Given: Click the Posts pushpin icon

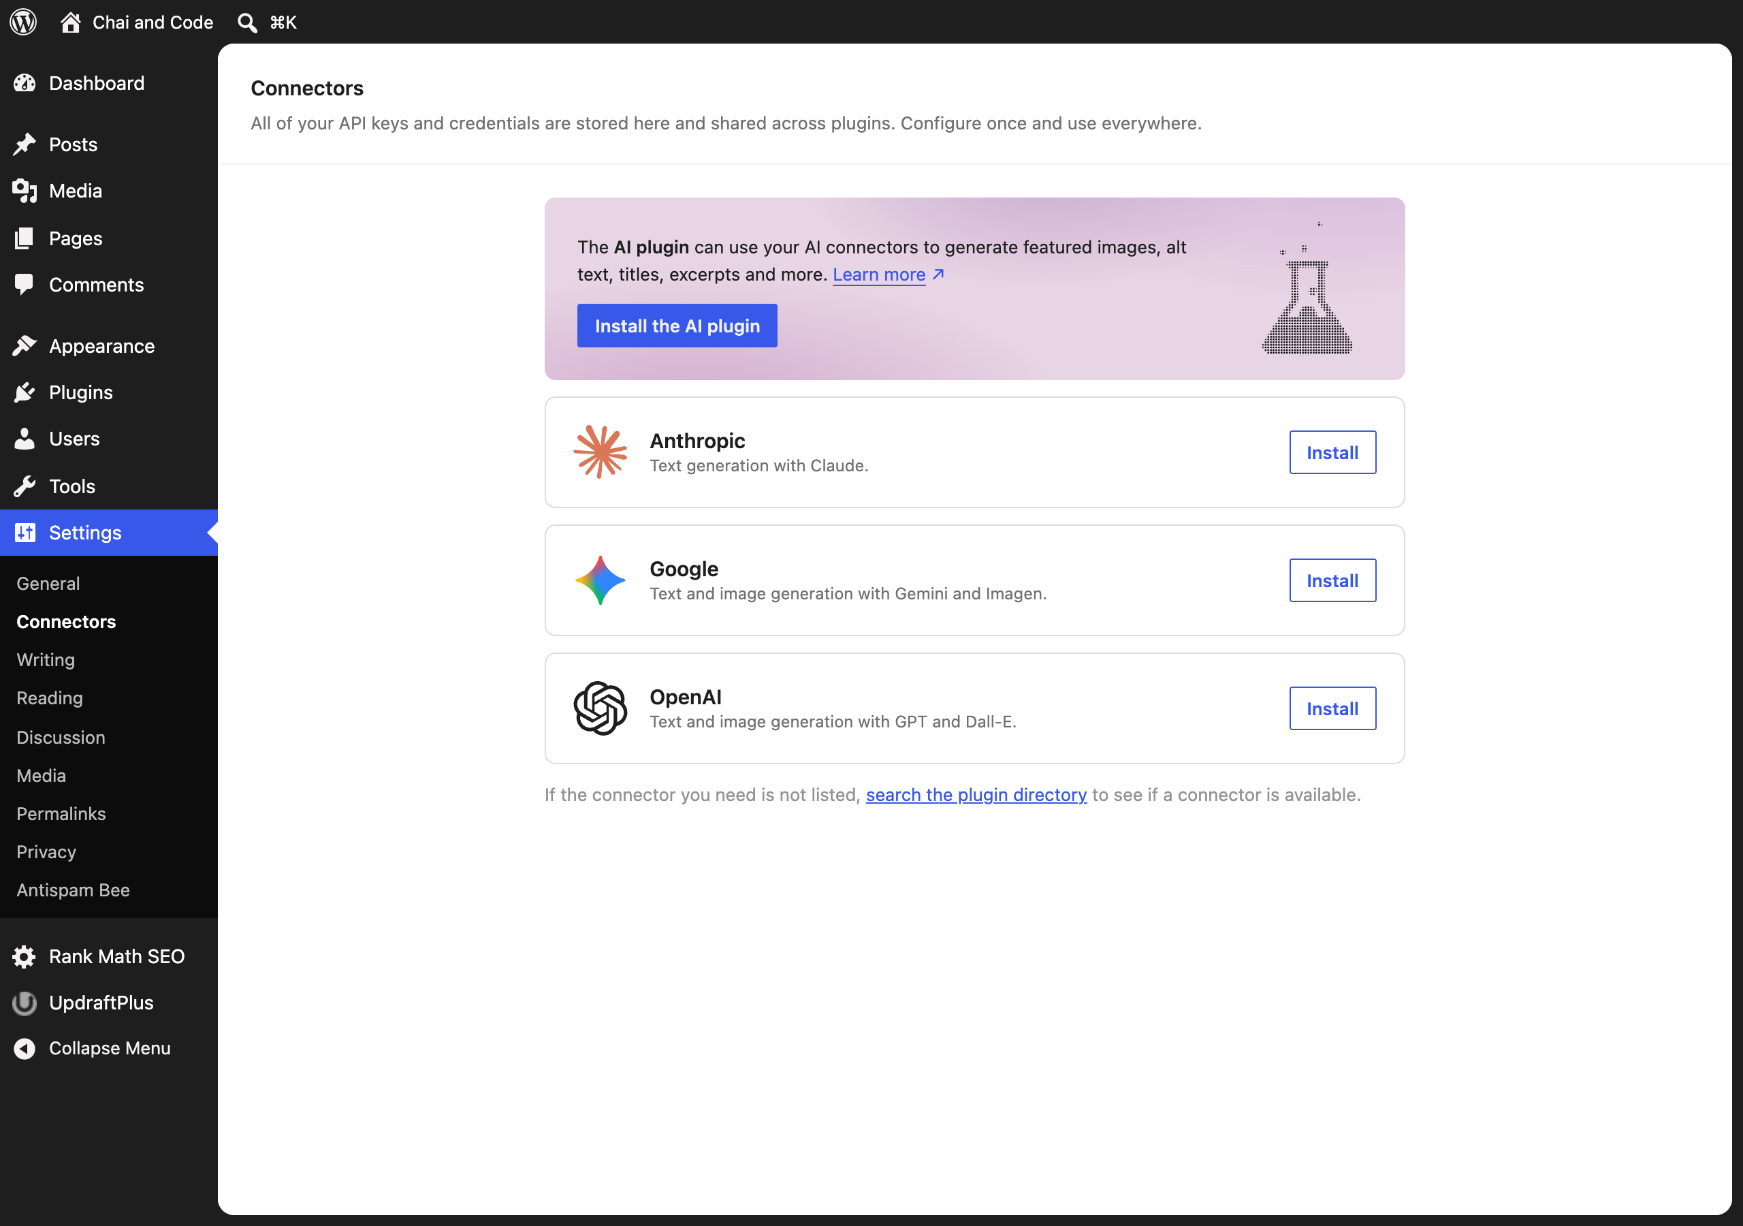Looking at the screenshot, I should (25, 144).
